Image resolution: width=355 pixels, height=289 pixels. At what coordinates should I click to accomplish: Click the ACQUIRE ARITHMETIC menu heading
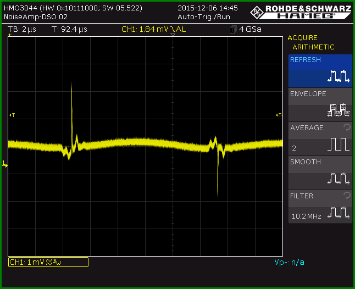tap(311, 42)
